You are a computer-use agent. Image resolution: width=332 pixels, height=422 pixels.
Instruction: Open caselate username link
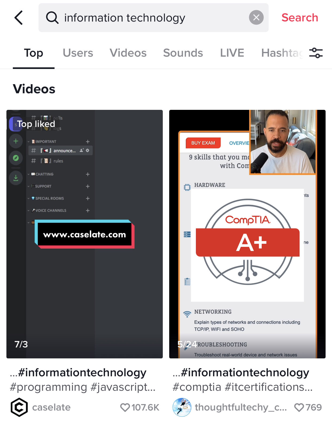pos(51,407)
